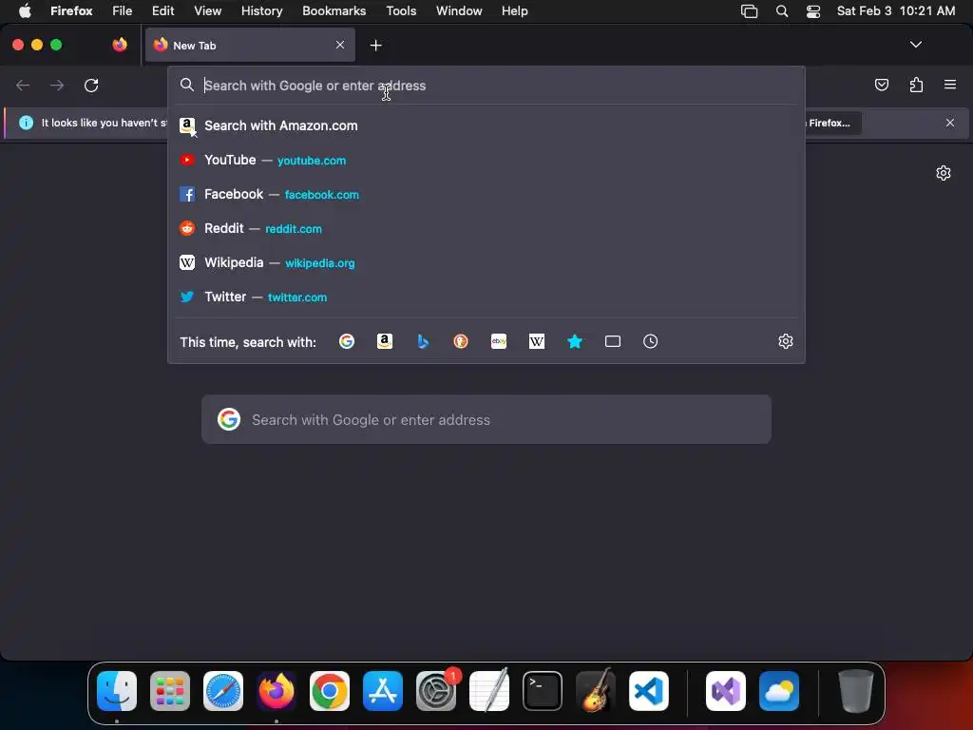973x730 pixels.
Task: Select the Google one-off search engine icon
Action: [347, 341]
